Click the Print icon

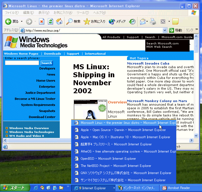153,22
